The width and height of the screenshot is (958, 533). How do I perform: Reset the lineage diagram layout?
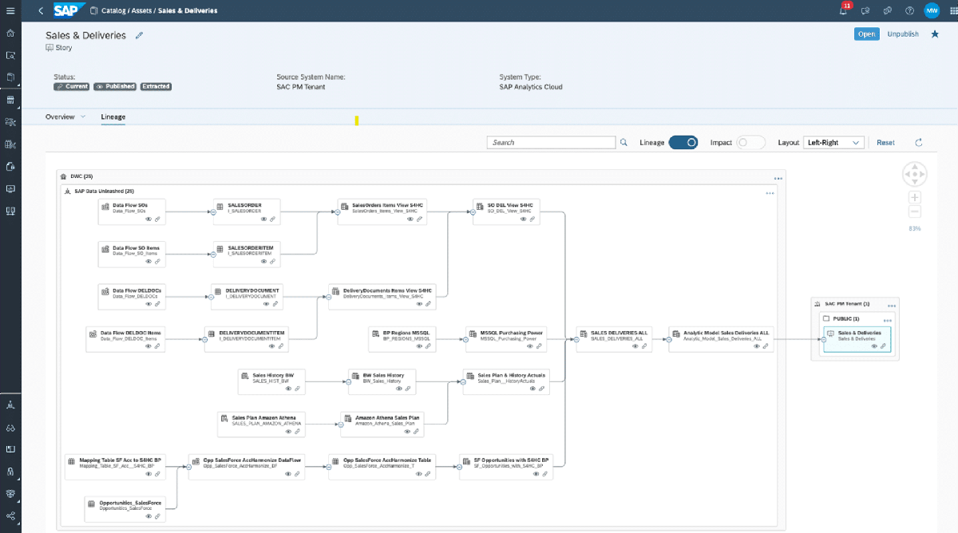[885, 142]
